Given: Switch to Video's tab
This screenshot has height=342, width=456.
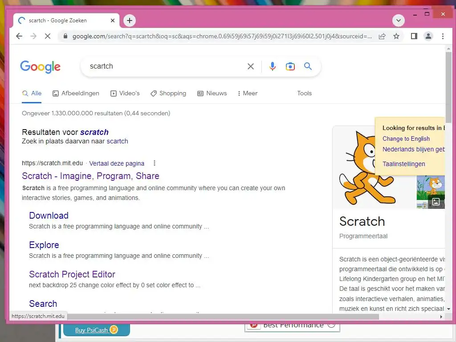Looking at the screenshot, I should point(125,94).
